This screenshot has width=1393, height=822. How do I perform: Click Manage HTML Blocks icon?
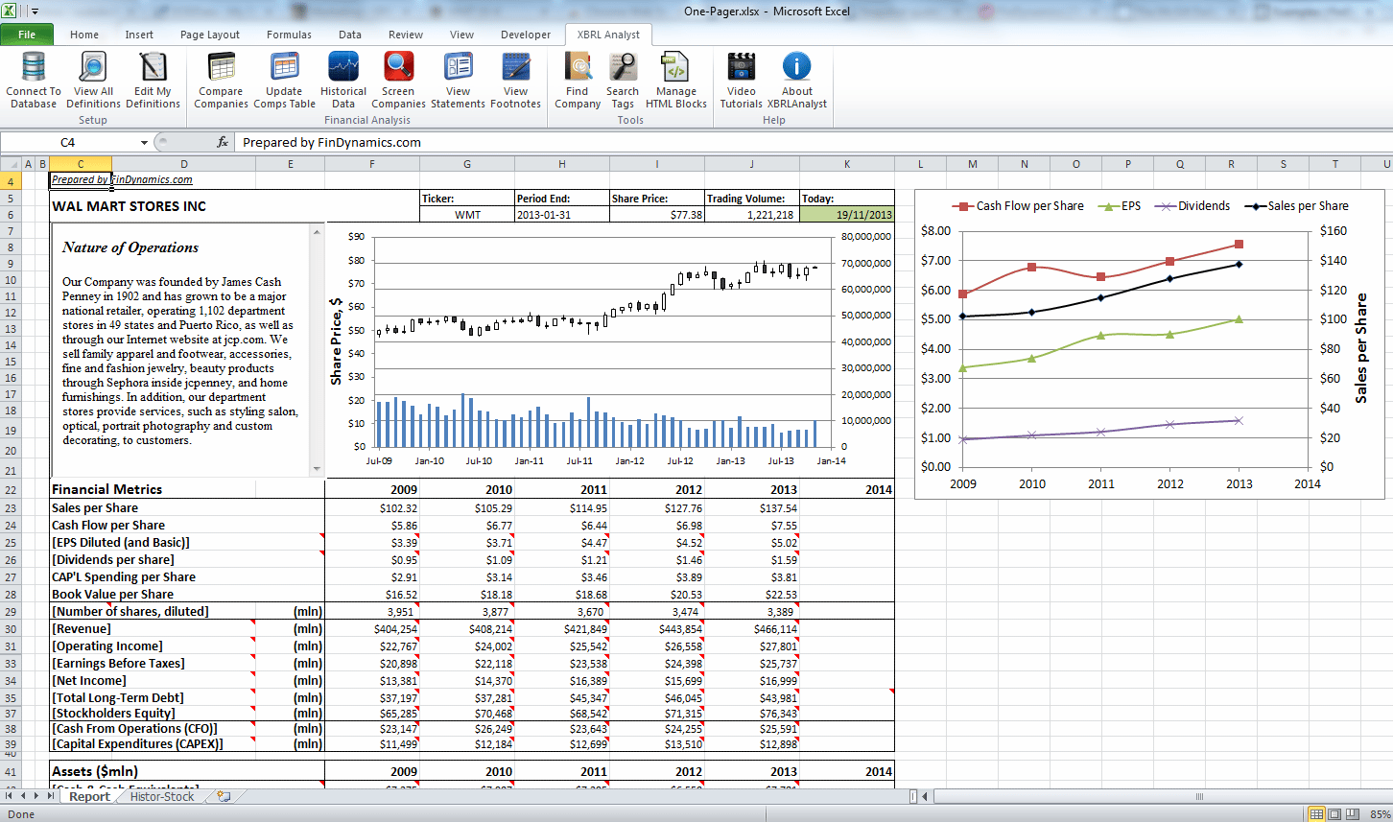pyautogui.click(x=675, y=79)
